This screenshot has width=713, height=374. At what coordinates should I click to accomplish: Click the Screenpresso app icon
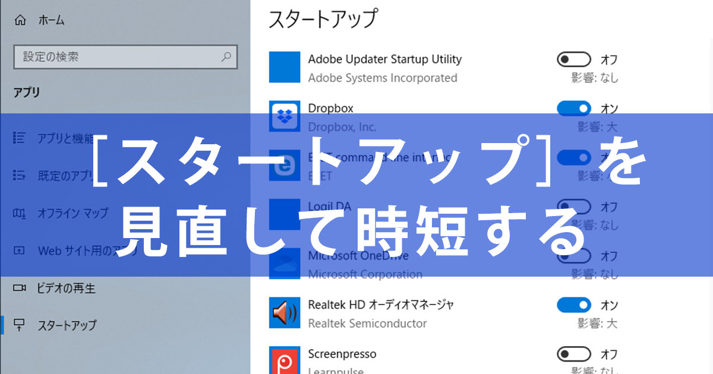285,360
